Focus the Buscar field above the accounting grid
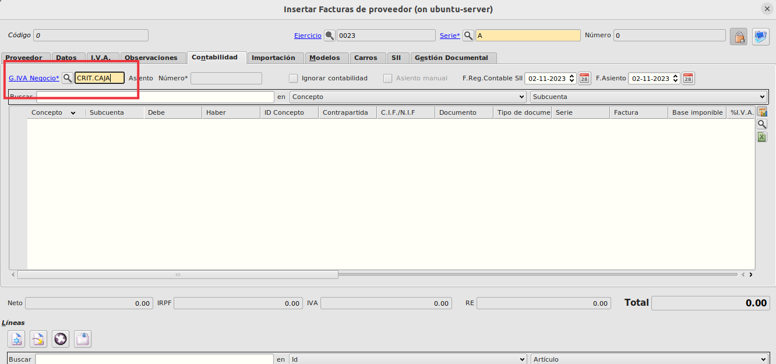The image size is (776, 364). 155,97
